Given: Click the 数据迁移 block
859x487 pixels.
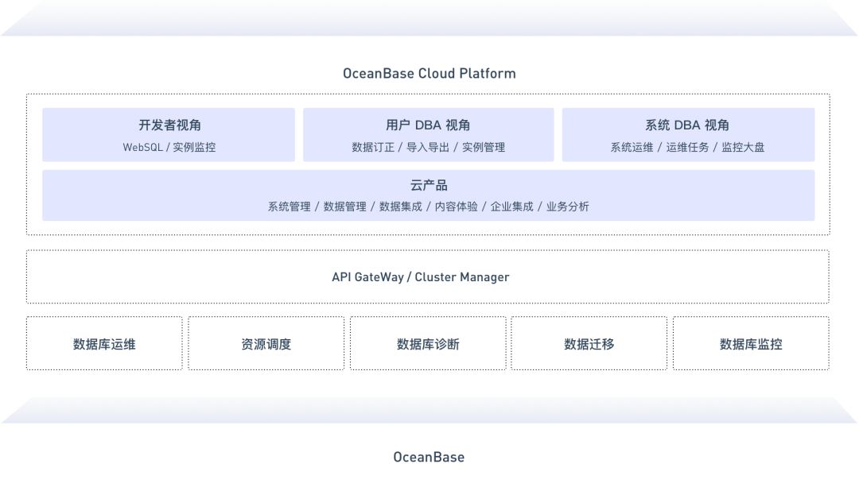Looking at the screenshot, I should pyautogui.click(x=589, y=343).
